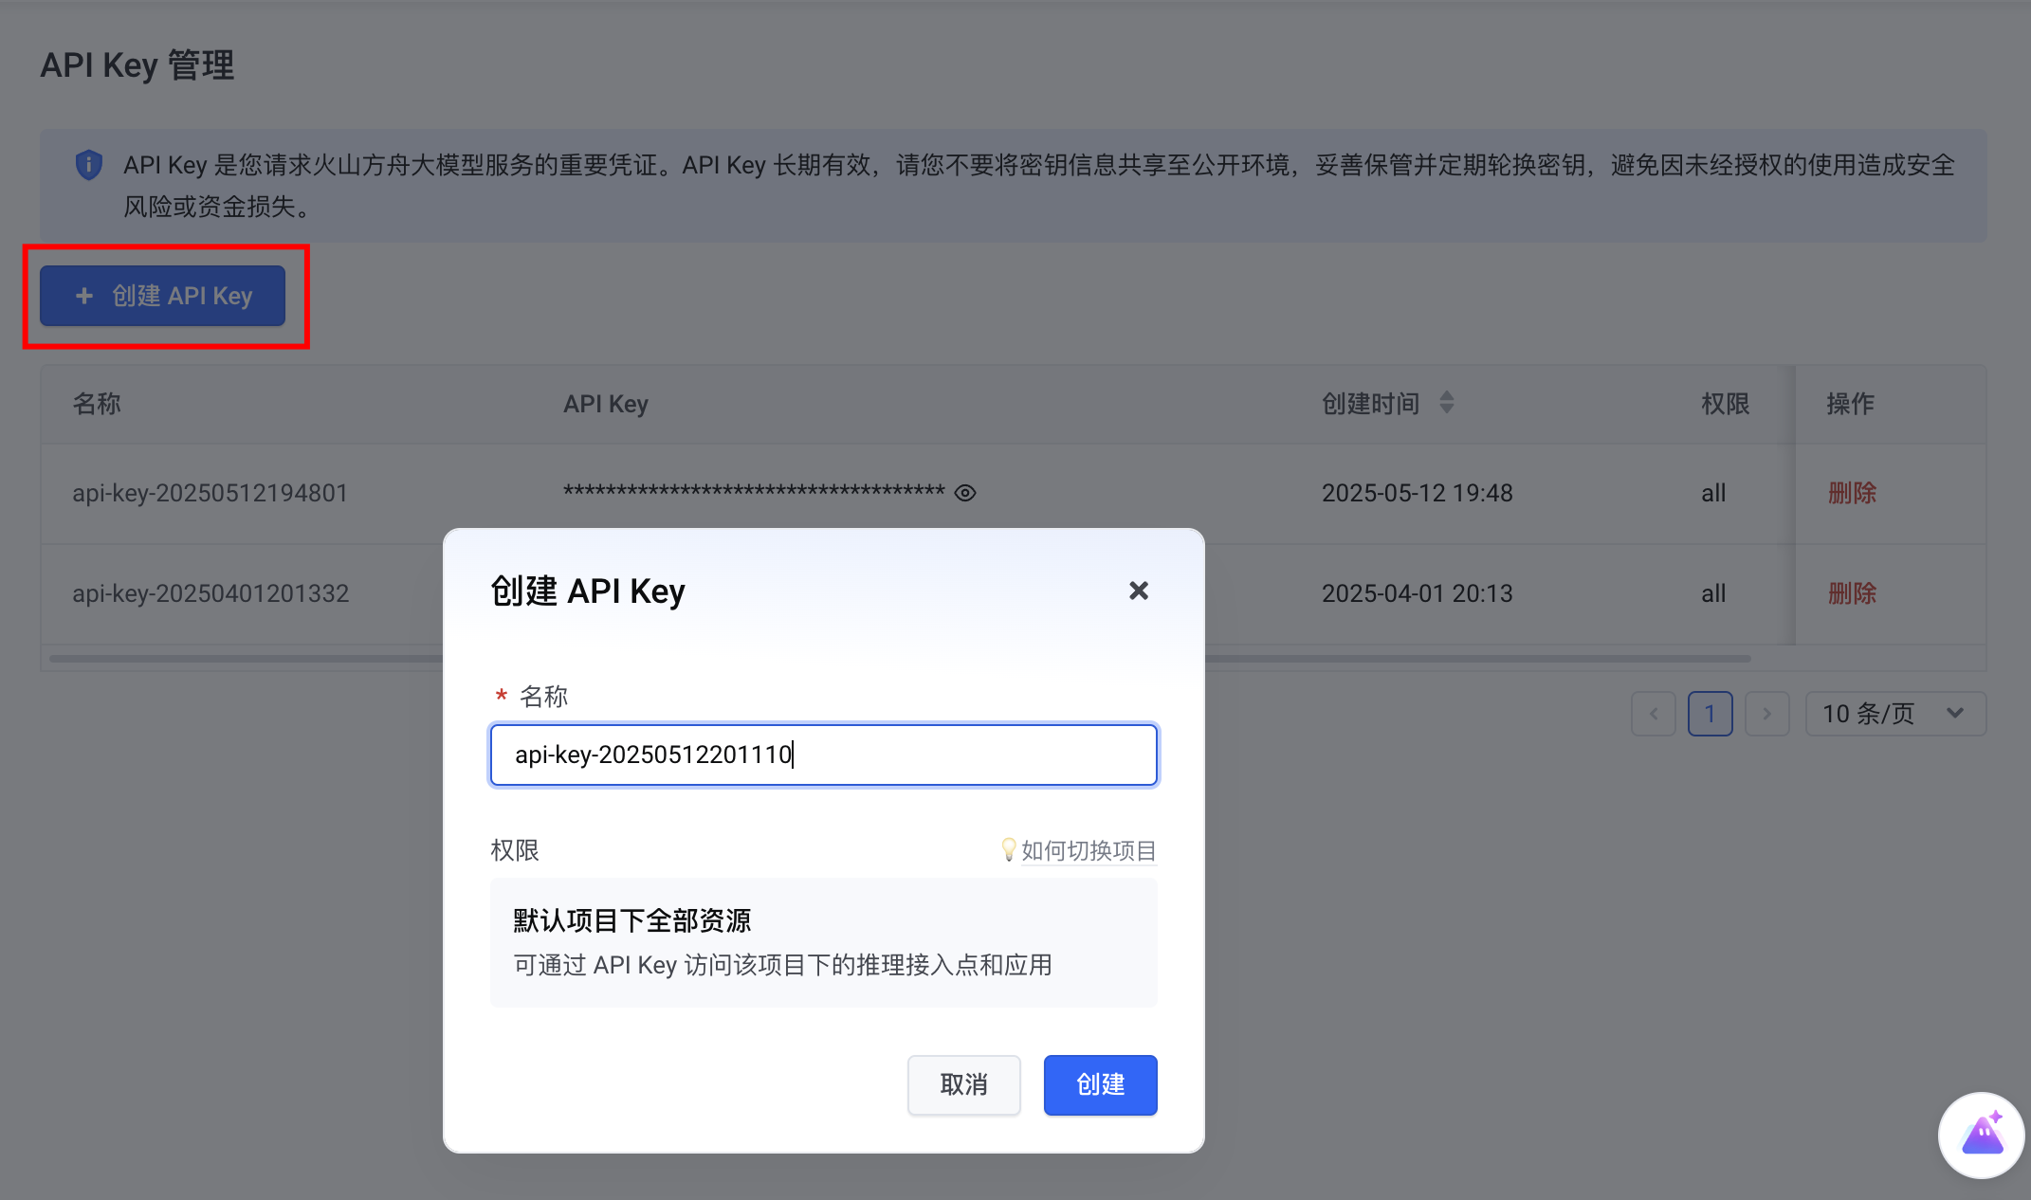Go to next page arrow

tap(1766, 714)
